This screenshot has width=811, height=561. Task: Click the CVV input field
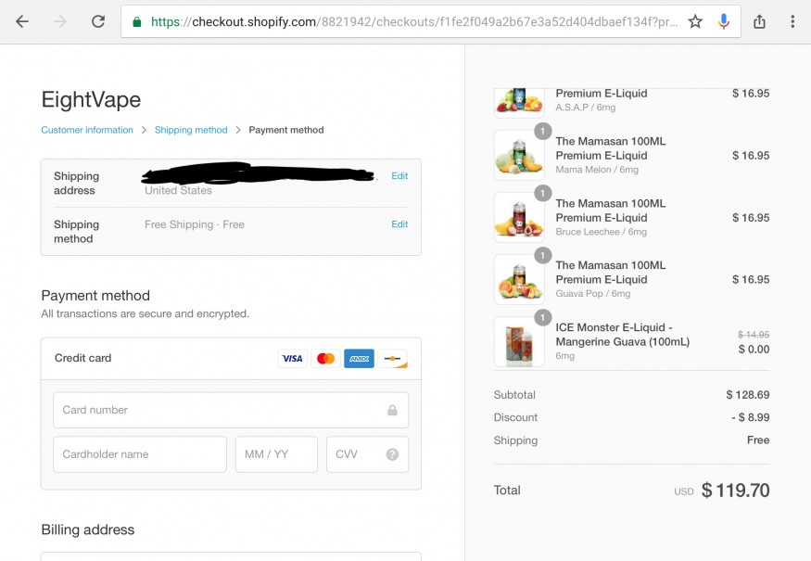click(367, 454)
